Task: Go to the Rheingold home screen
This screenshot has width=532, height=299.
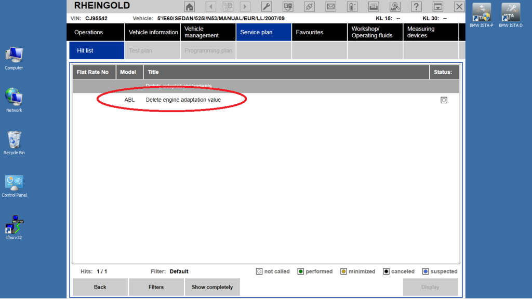Action: [189, 6]
